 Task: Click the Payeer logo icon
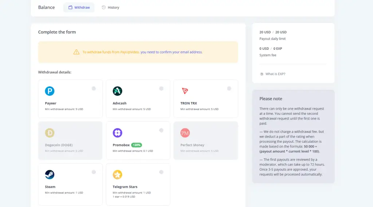click(x=50, y=91)
